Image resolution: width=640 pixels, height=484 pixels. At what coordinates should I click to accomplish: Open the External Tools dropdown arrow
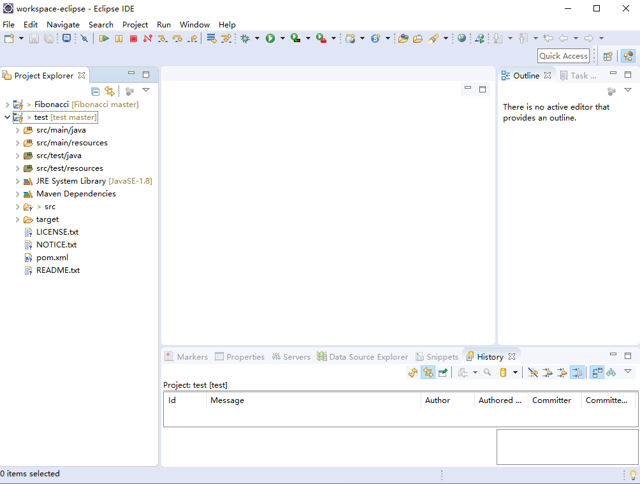click(333, 38)
